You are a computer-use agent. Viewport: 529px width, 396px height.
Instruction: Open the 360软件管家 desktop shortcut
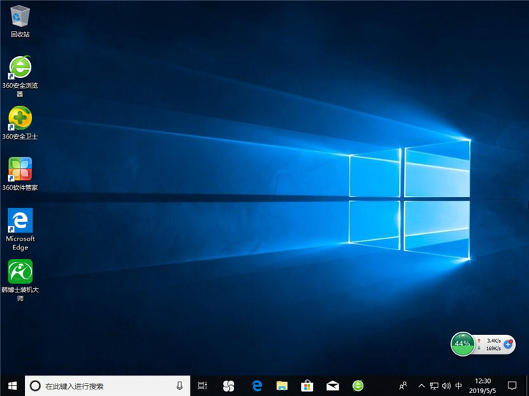coord(20,169)
